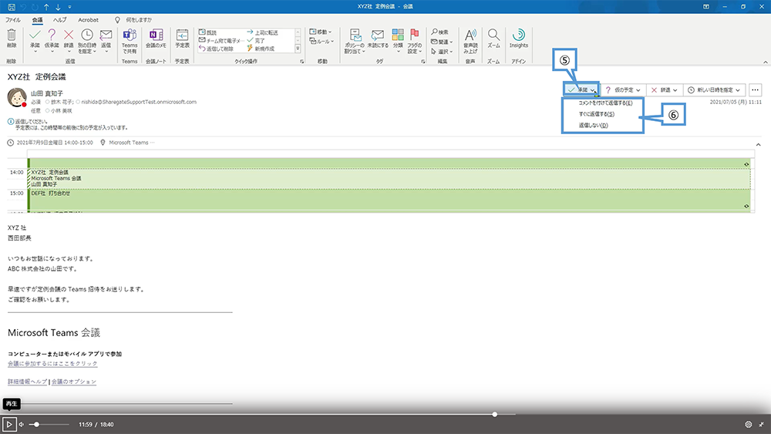
Task: Open the Calendar (予定表) ribbon icon
Action: coord(183,35)
